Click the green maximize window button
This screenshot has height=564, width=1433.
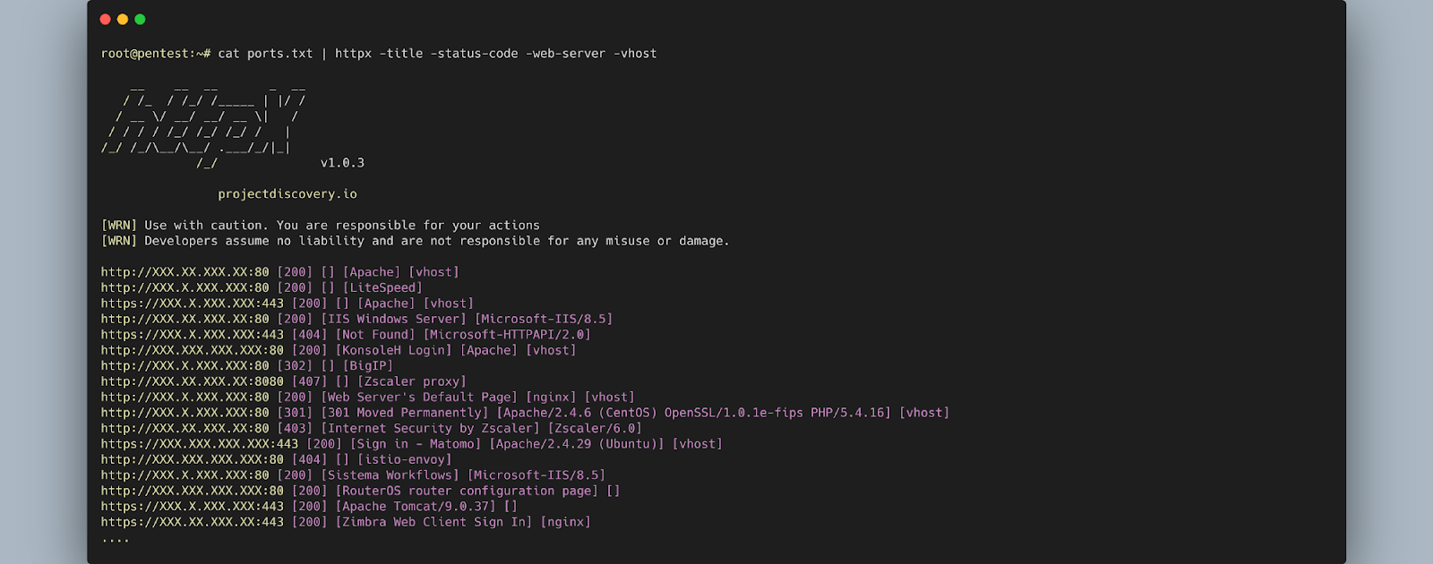point(140,19)
